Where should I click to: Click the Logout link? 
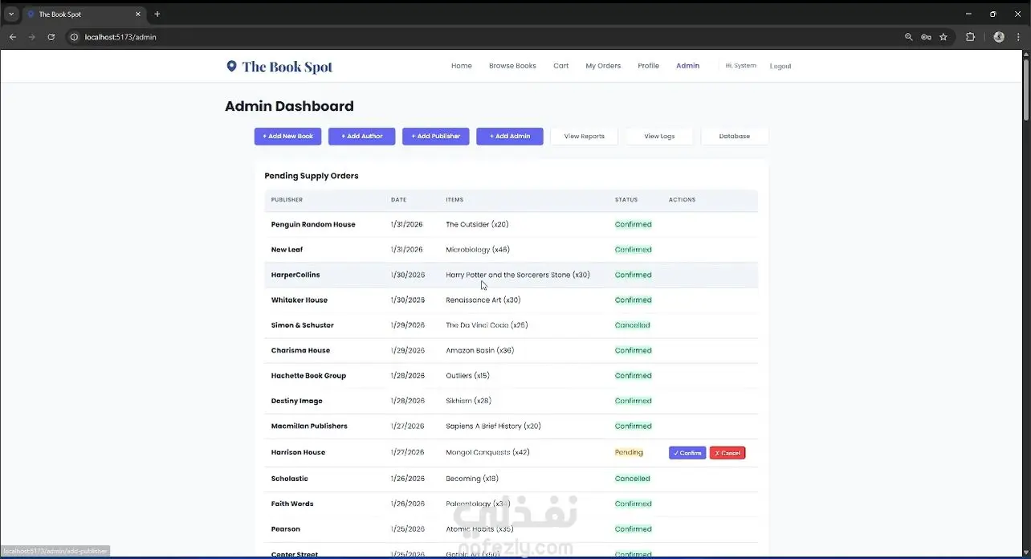click(780, 66)
